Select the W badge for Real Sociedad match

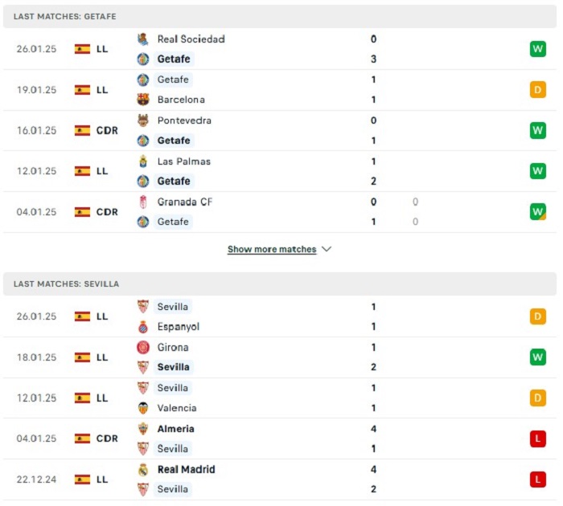pyautogui.click(x=537, y=49)
